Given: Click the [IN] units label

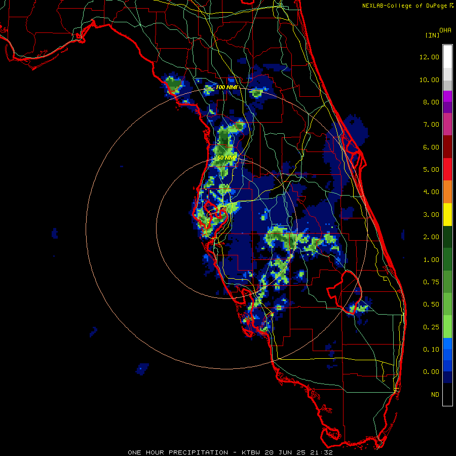Looking at the screenshot, I should pos(432,35).
